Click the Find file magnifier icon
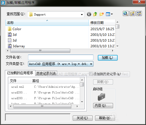Screen dimensions: 146x125 pos(126,14)
